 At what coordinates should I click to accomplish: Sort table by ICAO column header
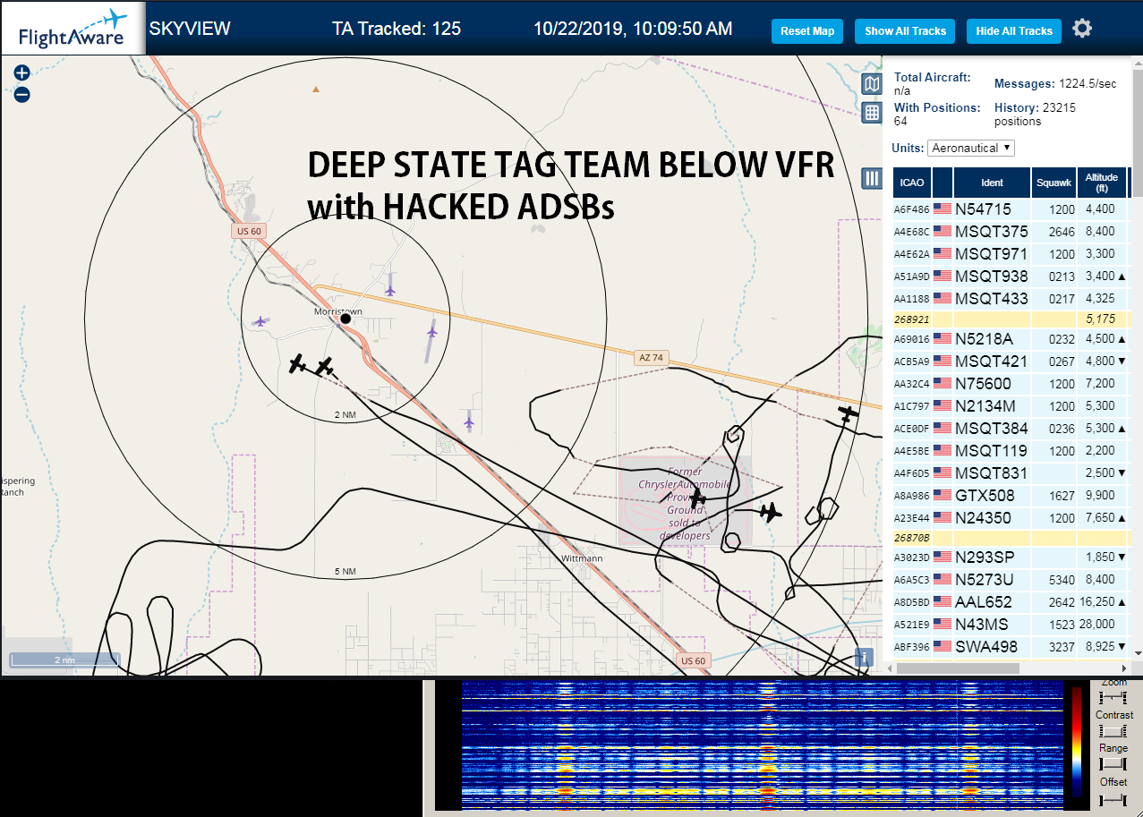point(912,183)
